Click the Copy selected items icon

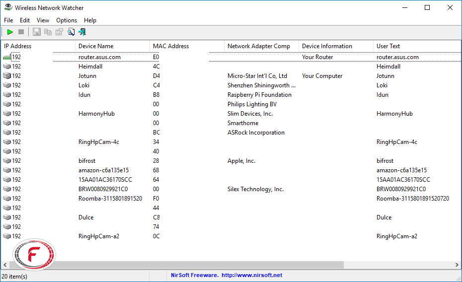48,32
